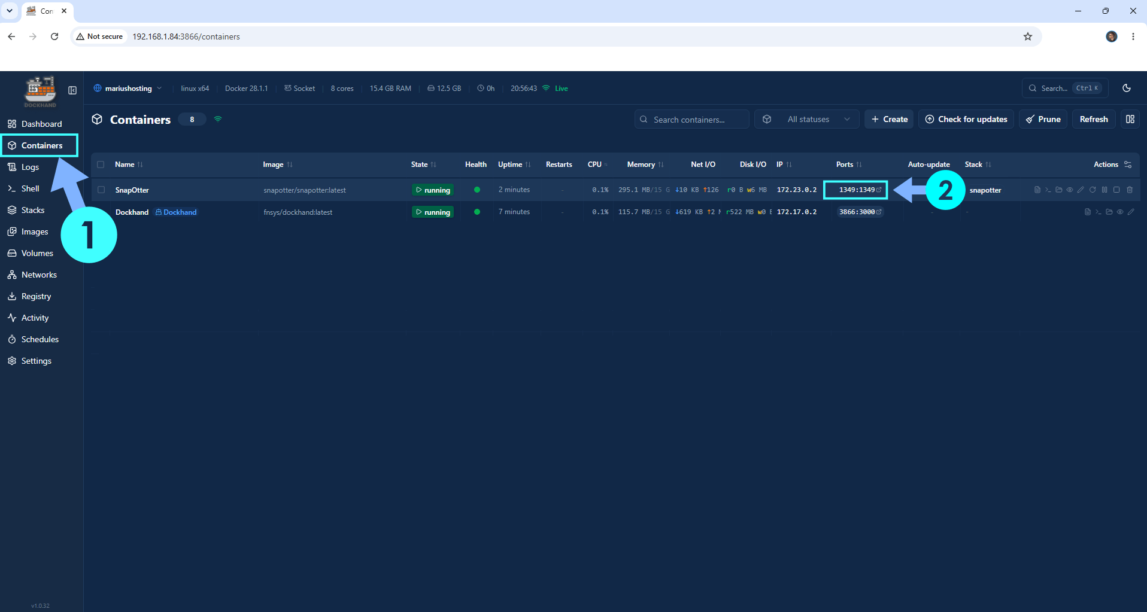
Task: Toggle the Live status indicator
Action: point(555,88)
